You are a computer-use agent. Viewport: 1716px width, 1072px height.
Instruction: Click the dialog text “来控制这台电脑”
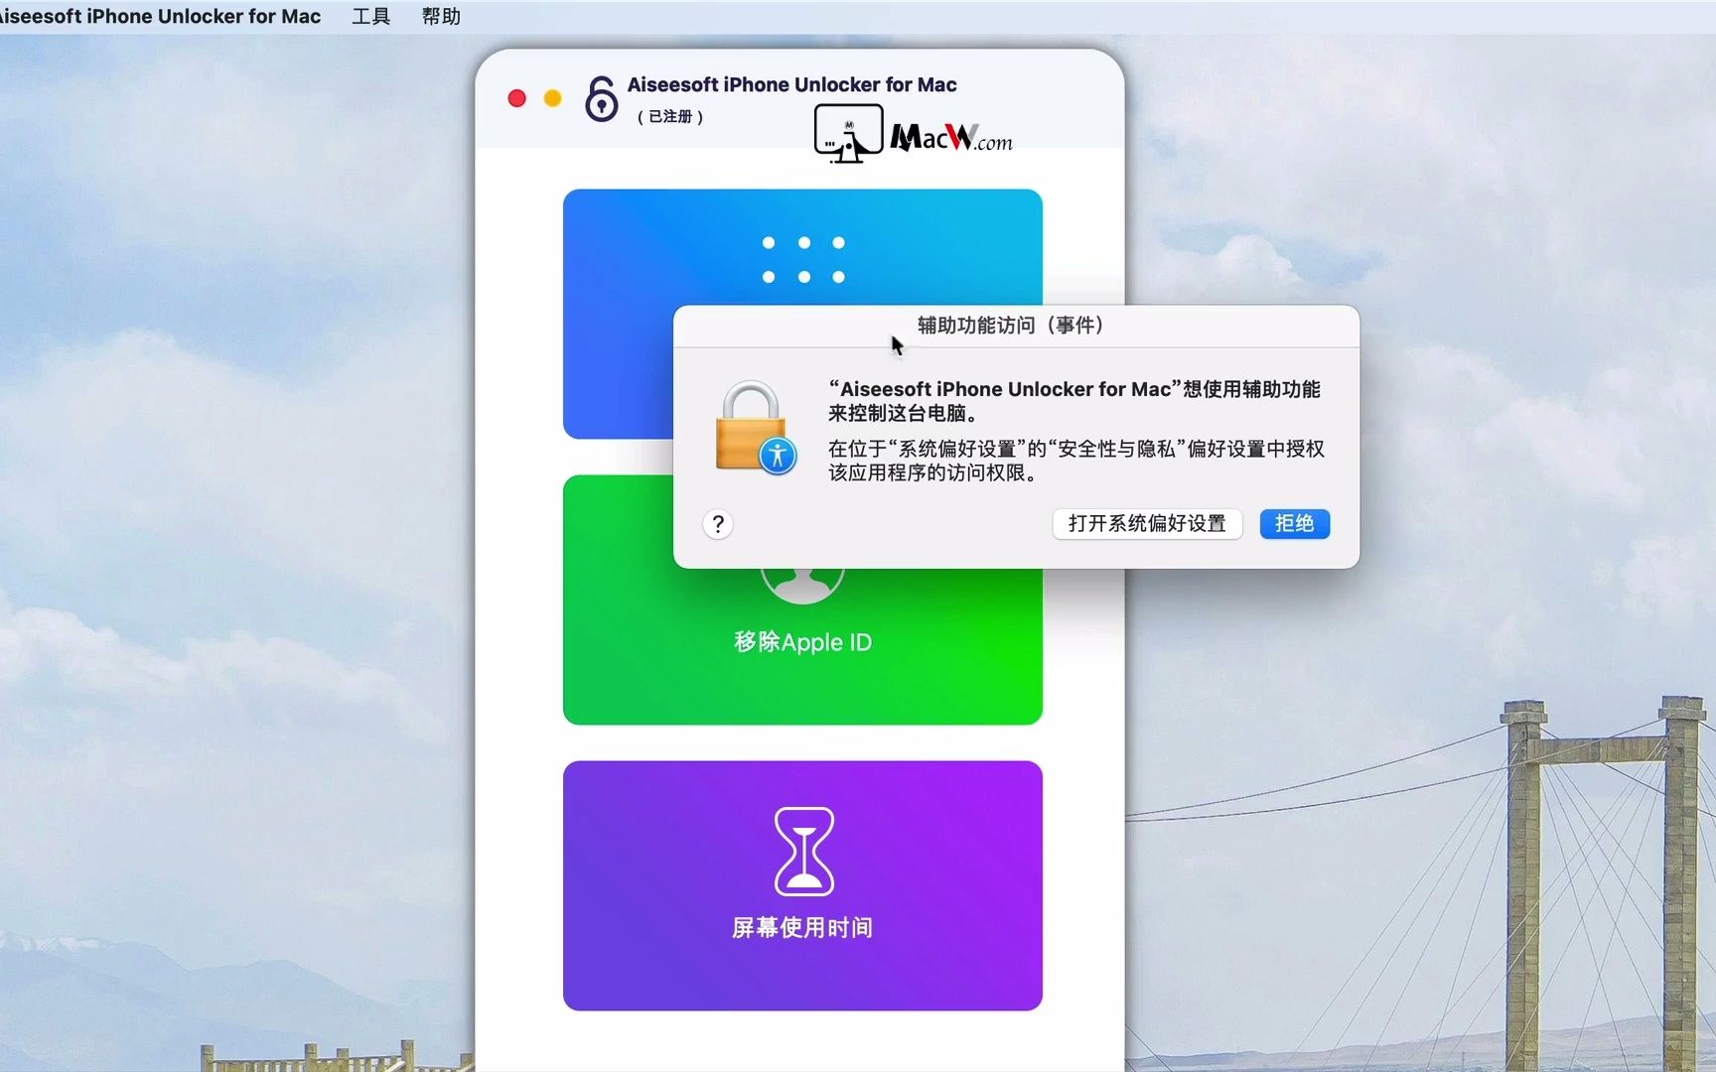point(903,413)
